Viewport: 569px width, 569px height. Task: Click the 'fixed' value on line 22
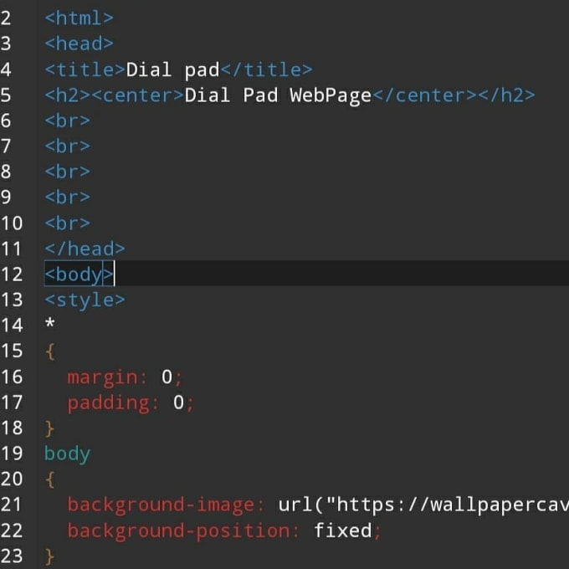pyautogui.click(x=342, y=531)
